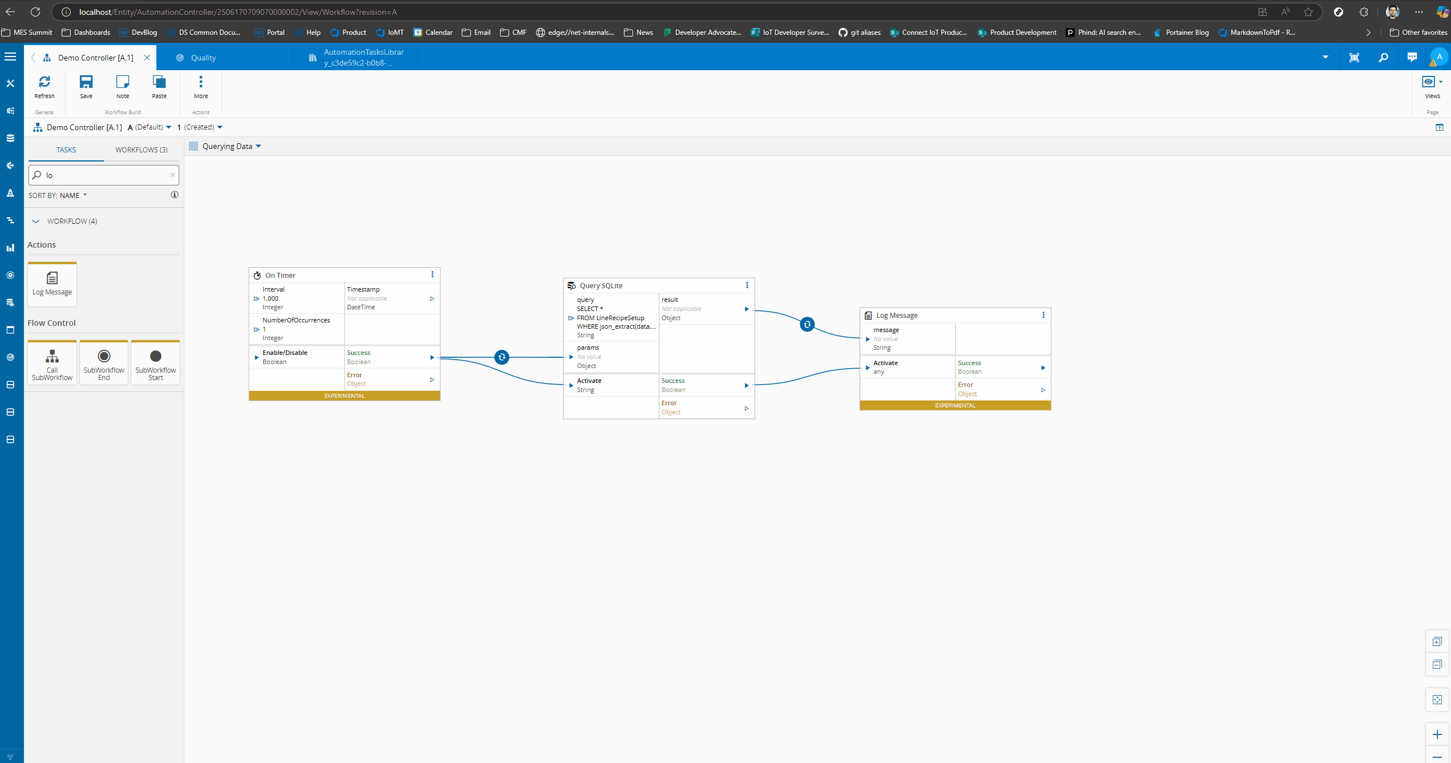
Task: Open the Views dropdown arrow
Action: click(1441, 82)
